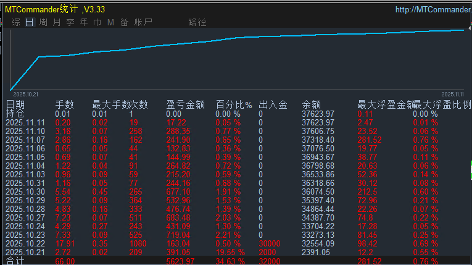Viewport: 472px width, 265px height.
Task: Select the 2025.10.29 date row
Action: pyautogui.click(x=25, y=201)
